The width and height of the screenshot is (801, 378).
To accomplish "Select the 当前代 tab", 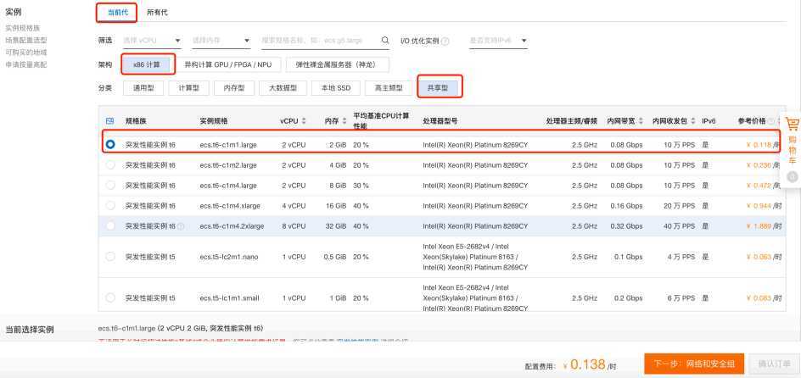I will [117, 12].
